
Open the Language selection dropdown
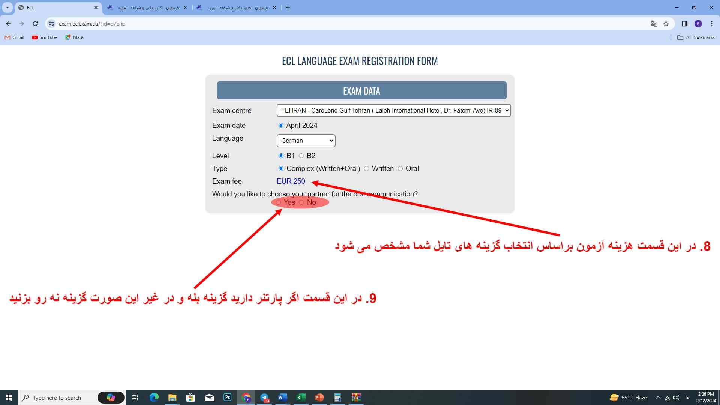pyautogui.click(x=306, y=141)
